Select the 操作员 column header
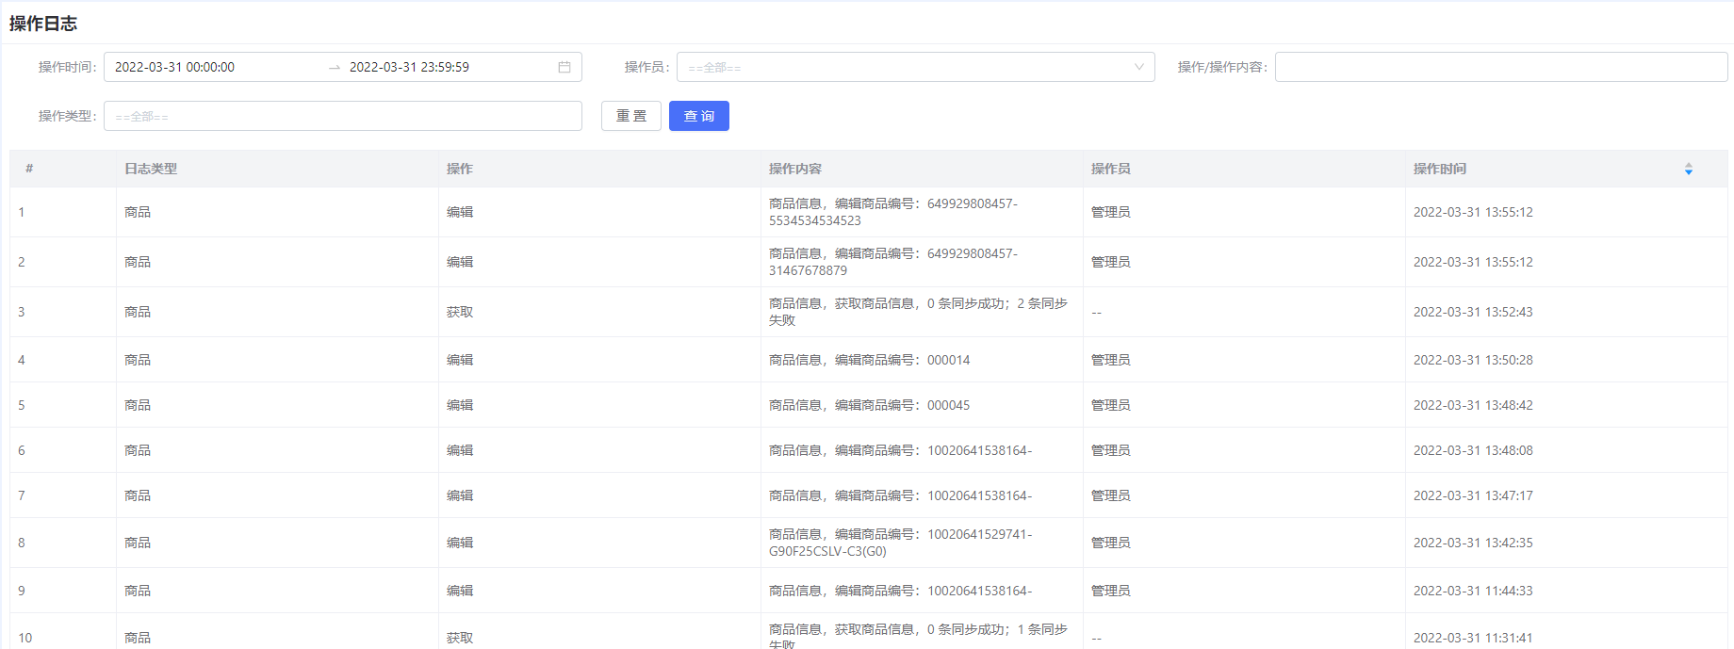Viewport: 1734px width, 649px height. point(1111,169)
